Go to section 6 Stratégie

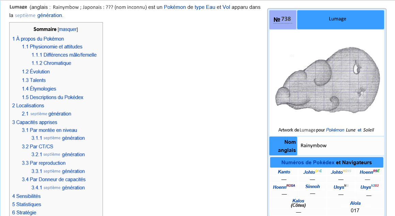pos(24,213)
